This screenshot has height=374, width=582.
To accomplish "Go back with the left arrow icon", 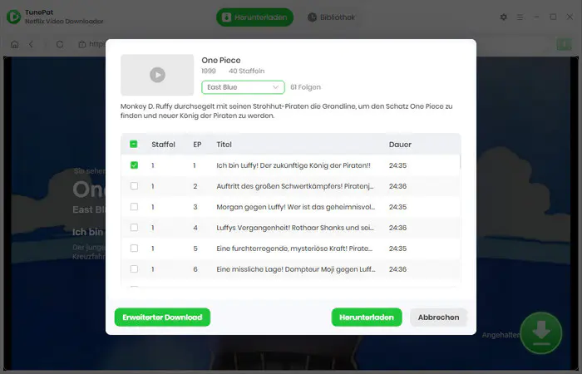I will pos(32,45).
